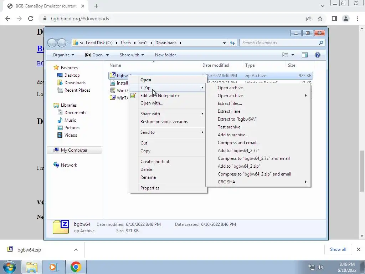Open bgbw64.zip in download bar

click(29, 250)
